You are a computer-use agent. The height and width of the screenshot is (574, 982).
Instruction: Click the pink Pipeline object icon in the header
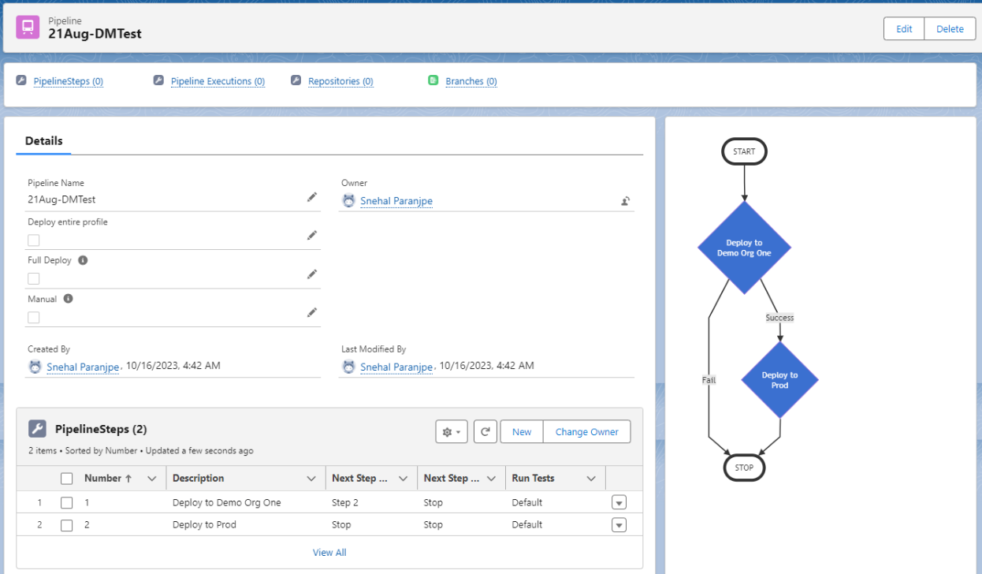click(28, 28)
